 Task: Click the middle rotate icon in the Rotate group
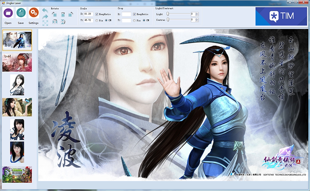point(63,14)
